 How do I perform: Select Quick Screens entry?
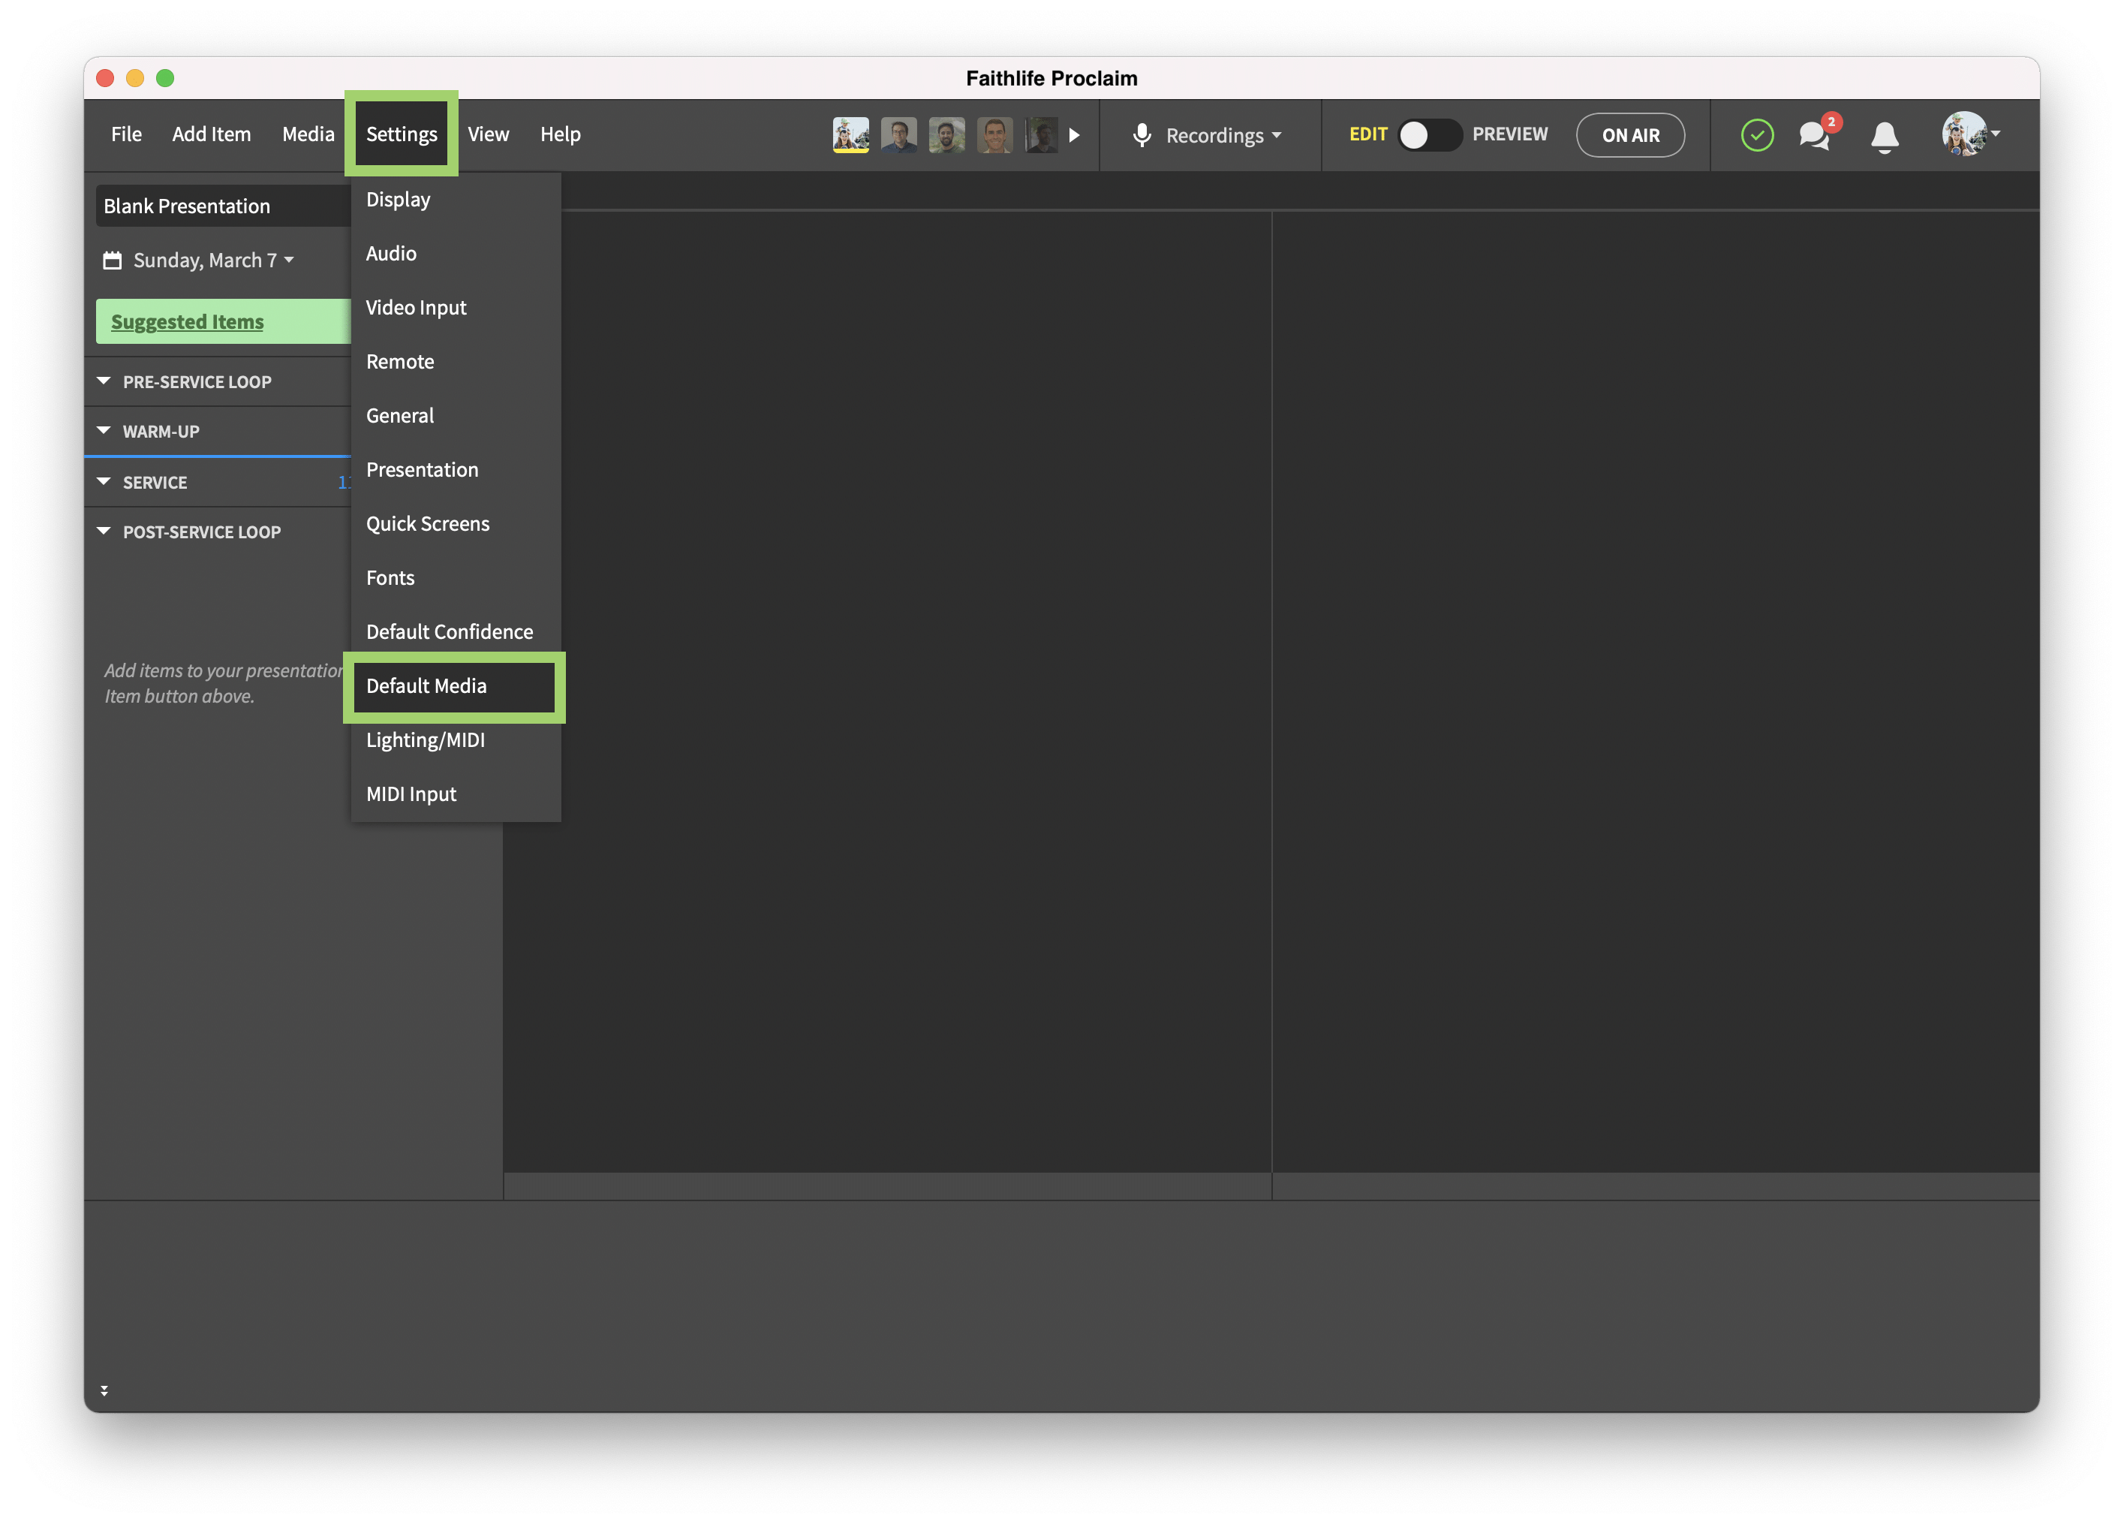pos(456,523)
